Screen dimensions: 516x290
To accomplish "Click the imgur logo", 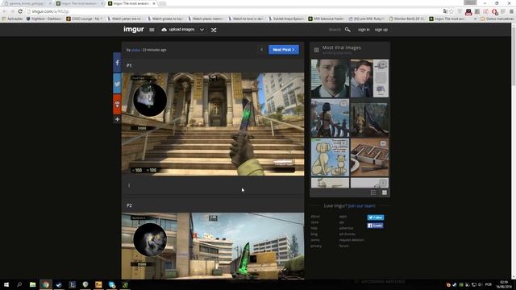I will pos(134,29).
